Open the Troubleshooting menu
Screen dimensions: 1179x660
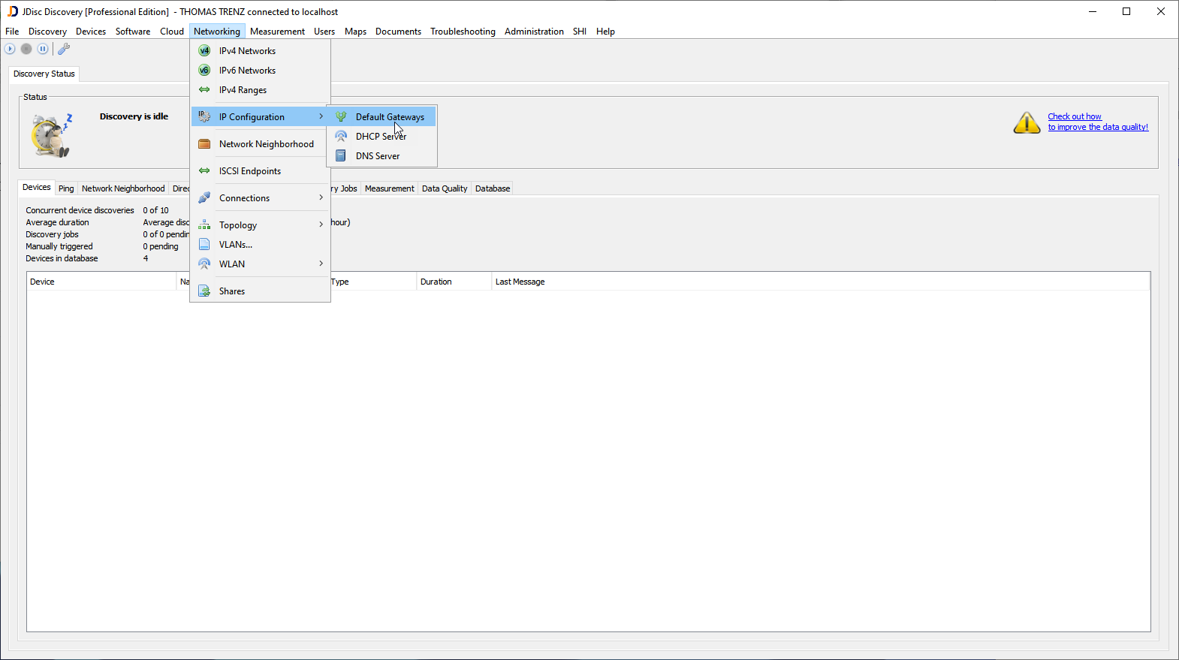463,32
